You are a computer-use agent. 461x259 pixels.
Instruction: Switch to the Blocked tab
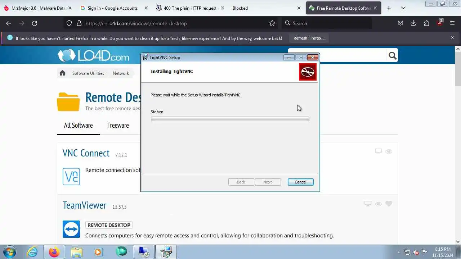(x=267, y=8)
